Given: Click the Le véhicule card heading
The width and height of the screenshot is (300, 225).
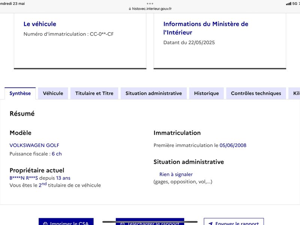Looking at the screenshot, I should point(40,24).
